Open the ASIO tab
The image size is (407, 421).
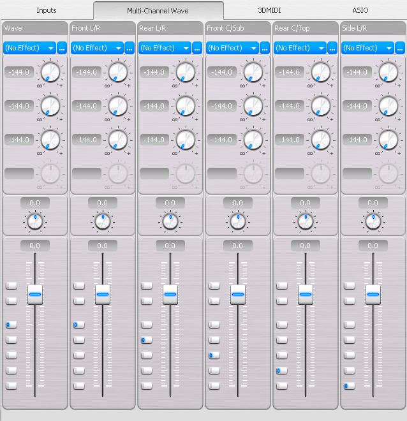[x=360, y=10]
